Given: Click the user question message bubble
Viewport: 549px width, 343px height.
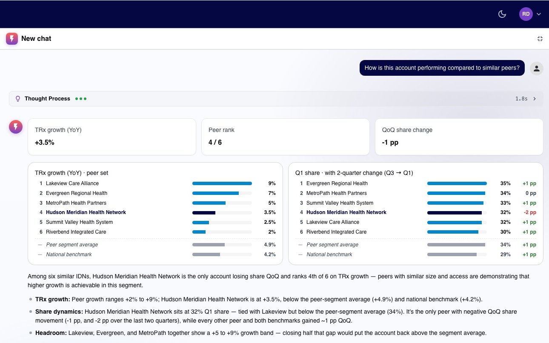Looking at the screenshot, I should [442, 68].
